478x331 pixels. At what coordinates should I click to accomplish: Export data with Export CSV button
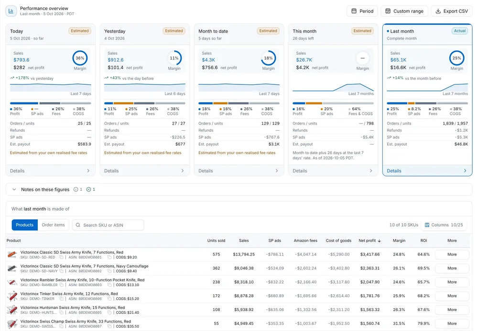click(452, 11)
